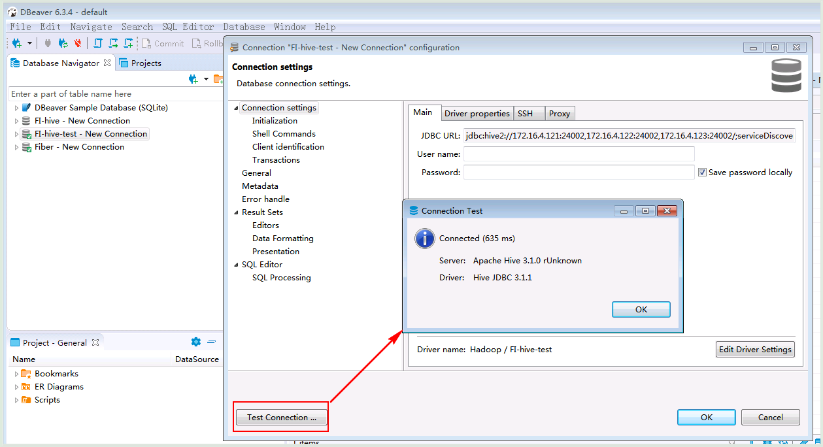Image resolution: width=823 pixels, height=447 pixels.
Task: Select Client identification in settings tree
Action: pos(288,147)
